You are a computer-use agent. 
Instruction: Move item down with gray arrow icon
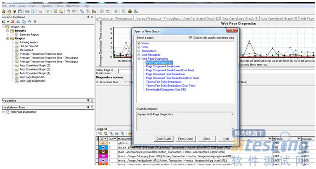pos(35,22)
